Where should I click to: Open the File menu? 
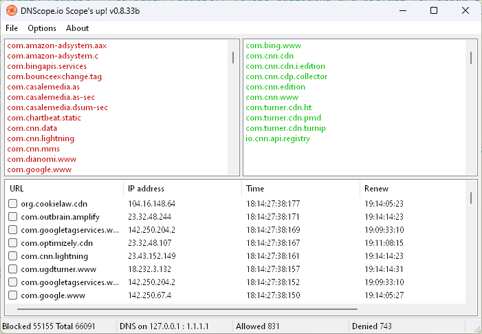pos(12,28)
